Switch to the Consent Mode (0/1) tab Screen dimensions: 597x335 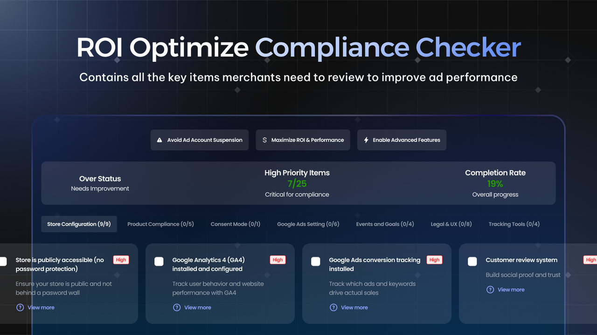tap(236, 224)
